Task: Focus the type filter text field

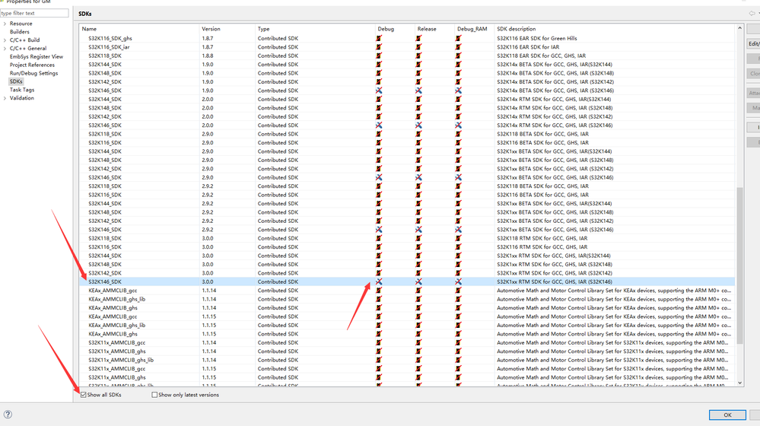Action: [x=34, y=13]
